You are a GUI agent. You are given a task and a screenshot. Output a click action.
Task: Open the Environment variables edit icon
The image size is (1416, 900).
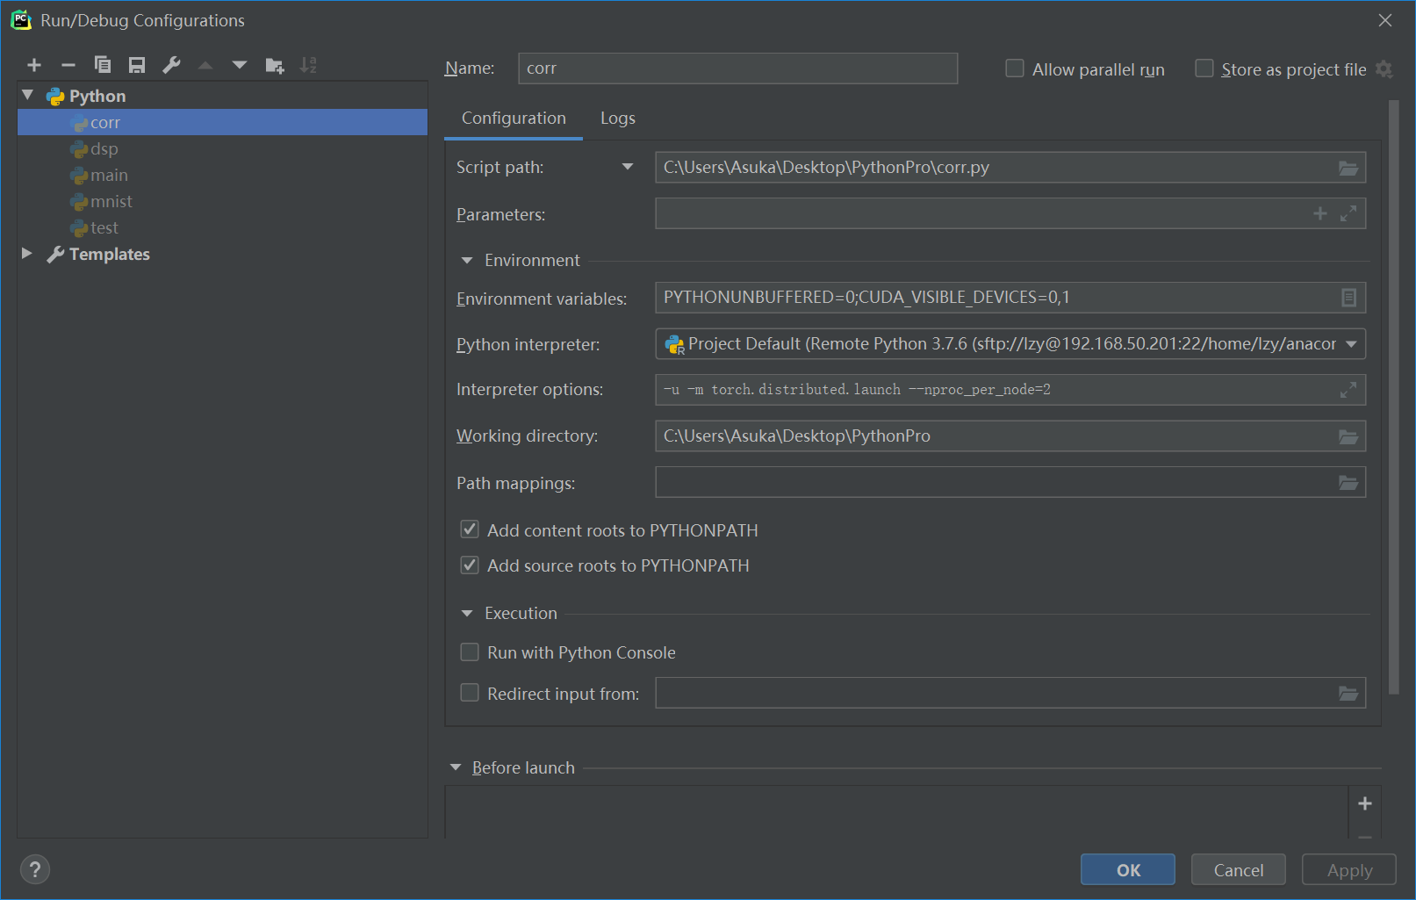[1348, 298]
